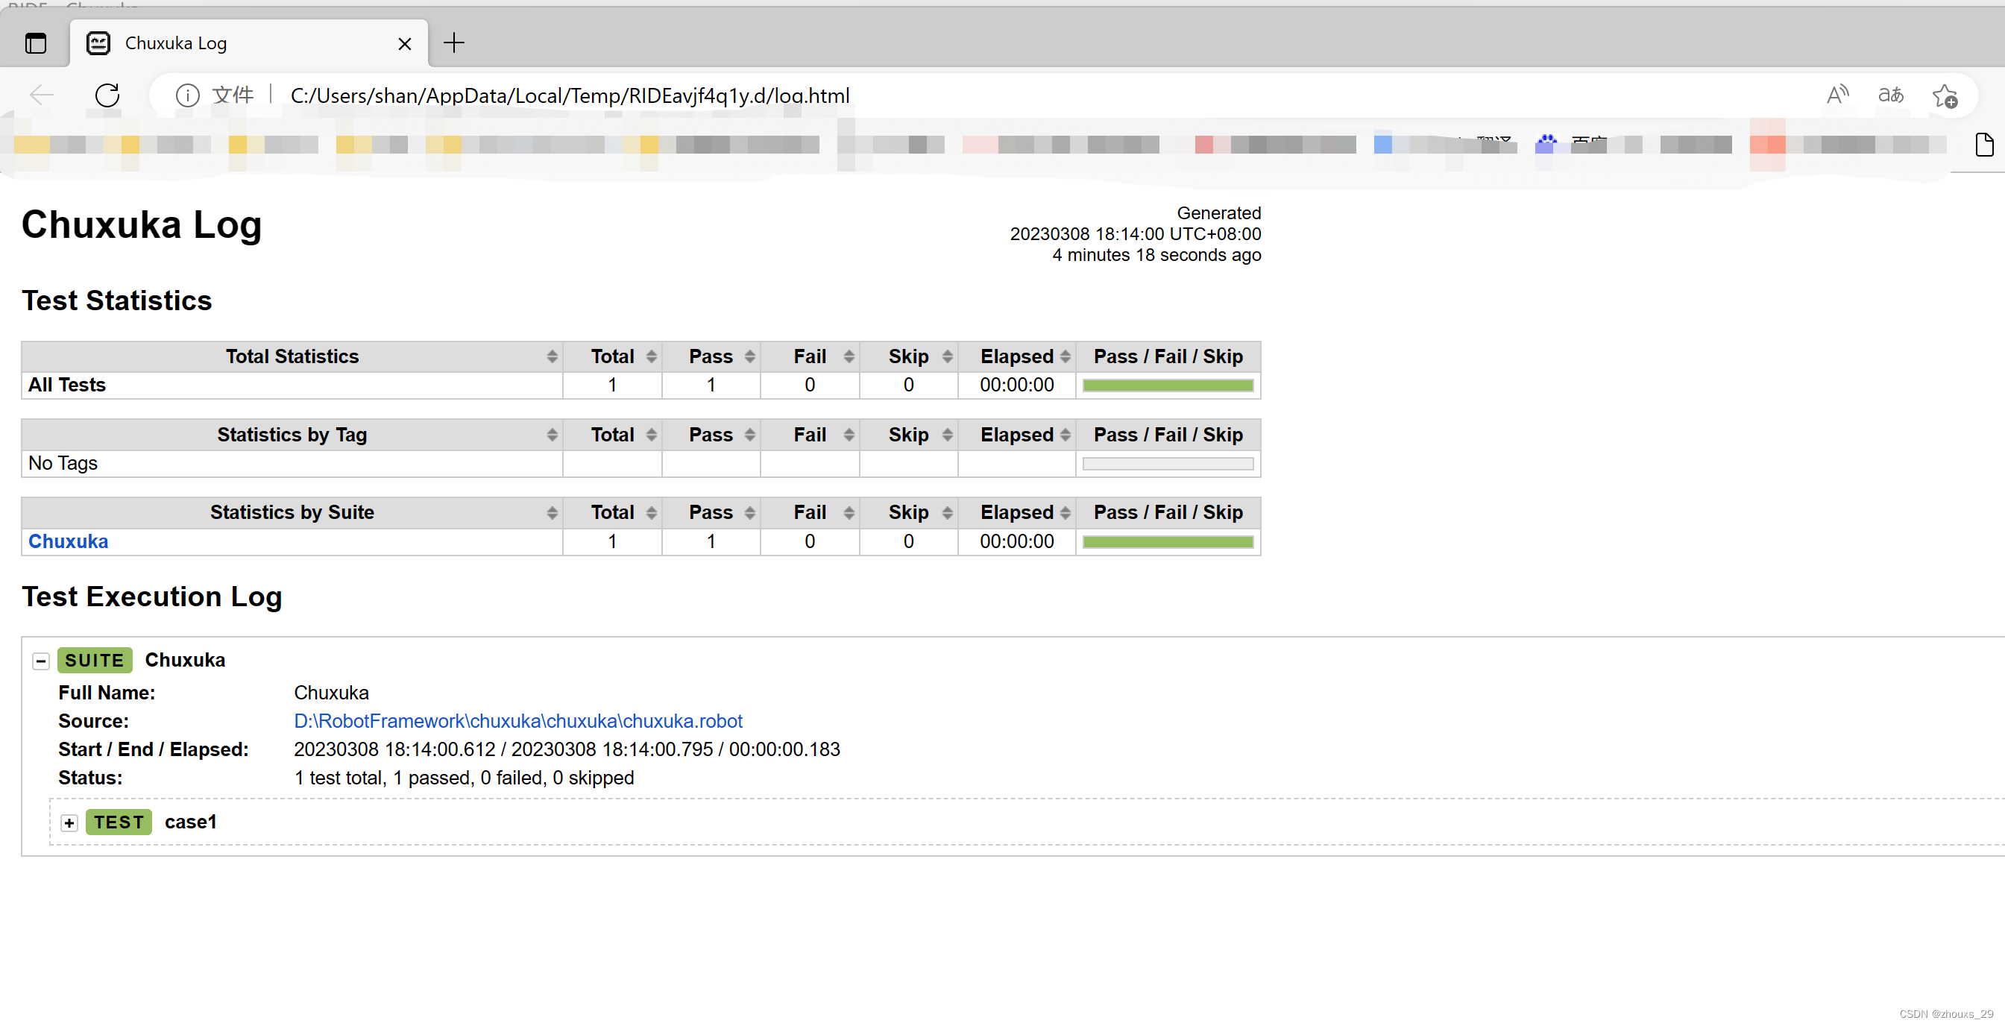Click the page icon at bookmarks bar end
Screen dimensions: 2005x1026
coord(1984,144)
